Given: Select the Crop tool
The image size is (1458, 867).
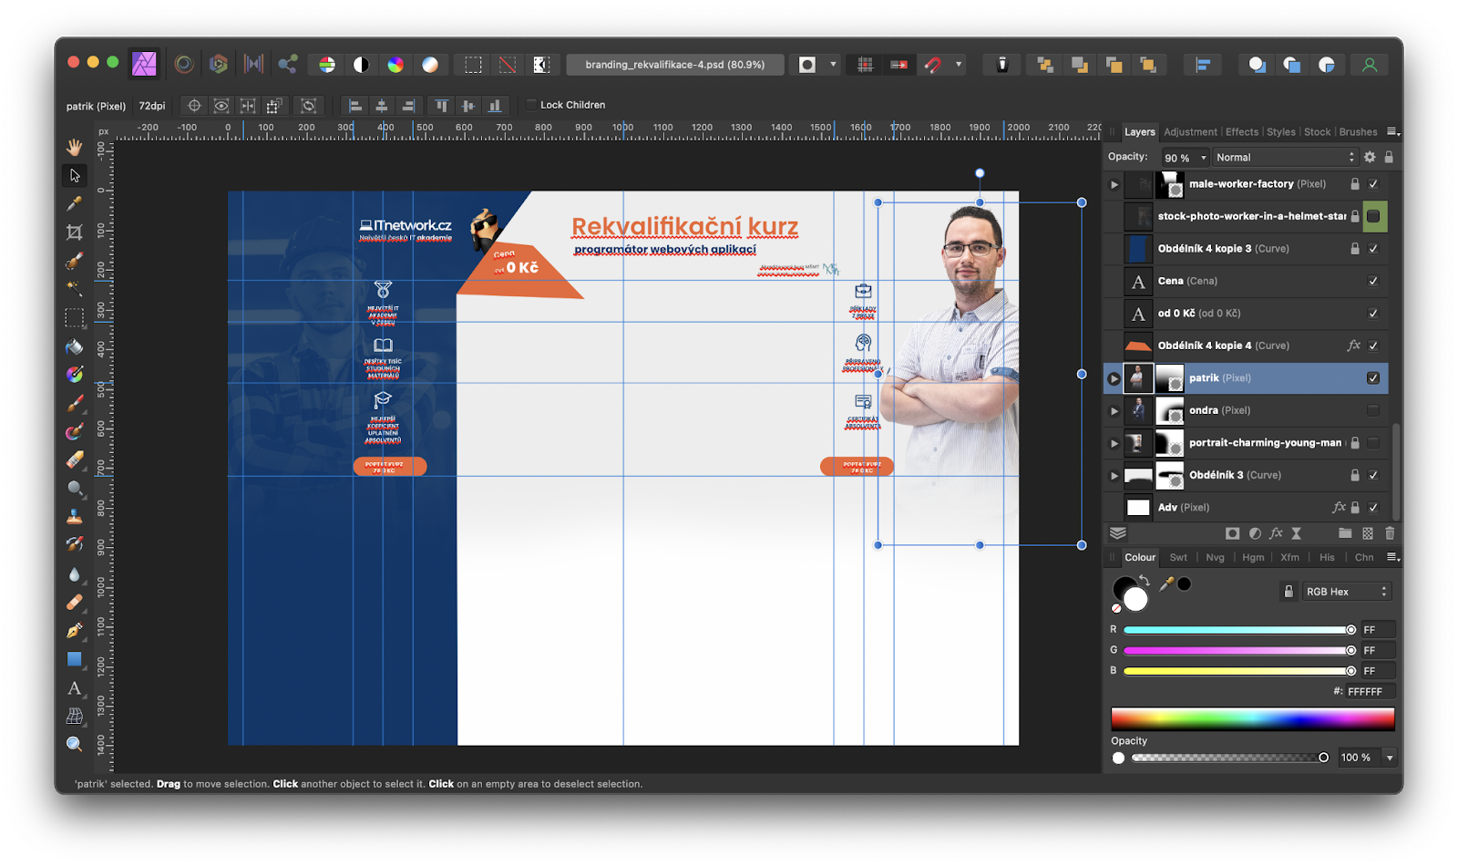Looking at the screenshot, I should [75, 232].
